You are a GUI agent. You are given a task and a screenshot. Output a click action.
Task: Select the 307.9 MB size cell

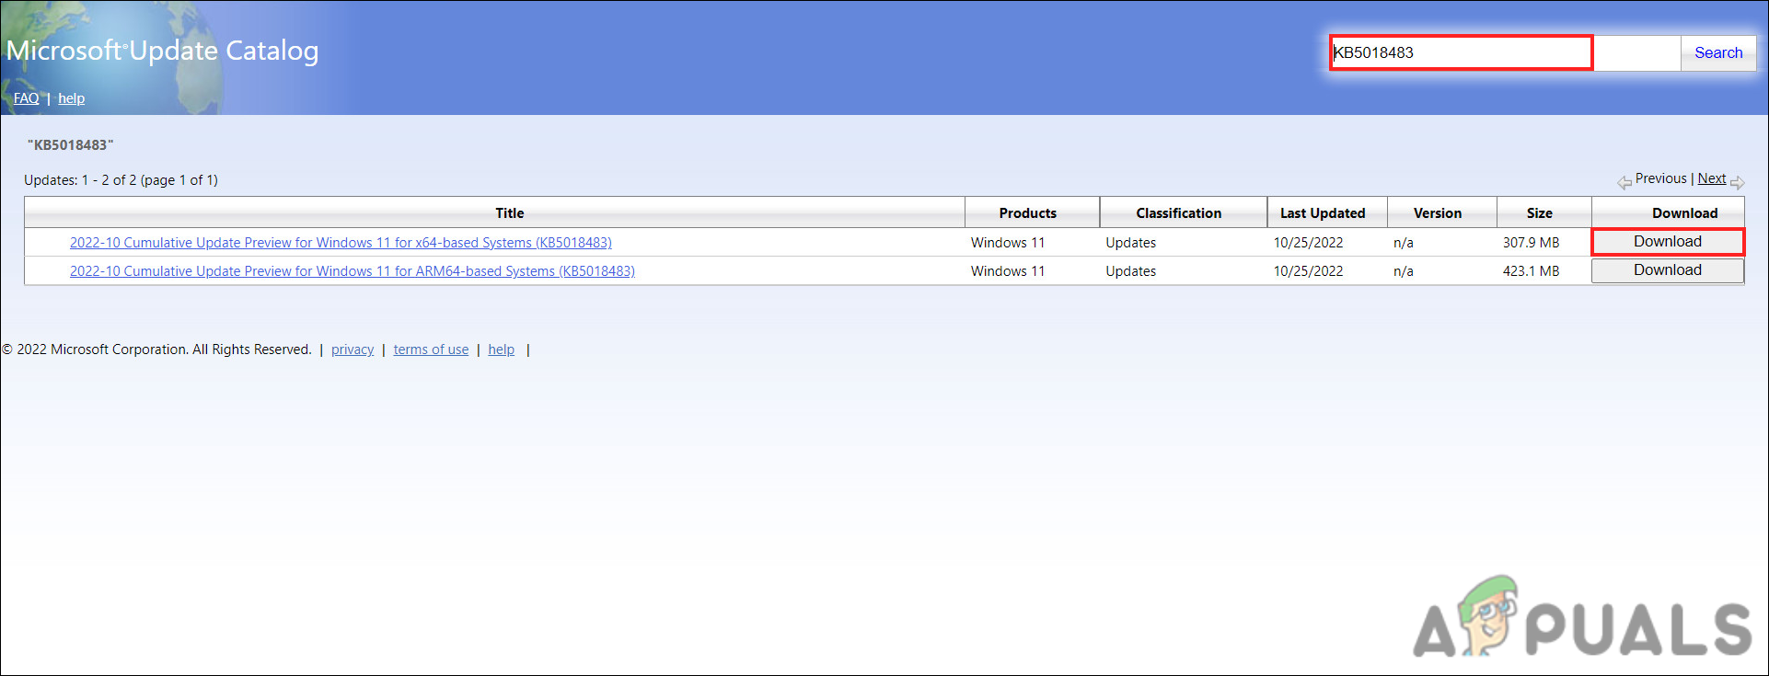(1532, 243)
